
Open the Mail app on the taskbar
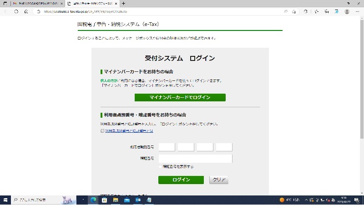point(127,200)
